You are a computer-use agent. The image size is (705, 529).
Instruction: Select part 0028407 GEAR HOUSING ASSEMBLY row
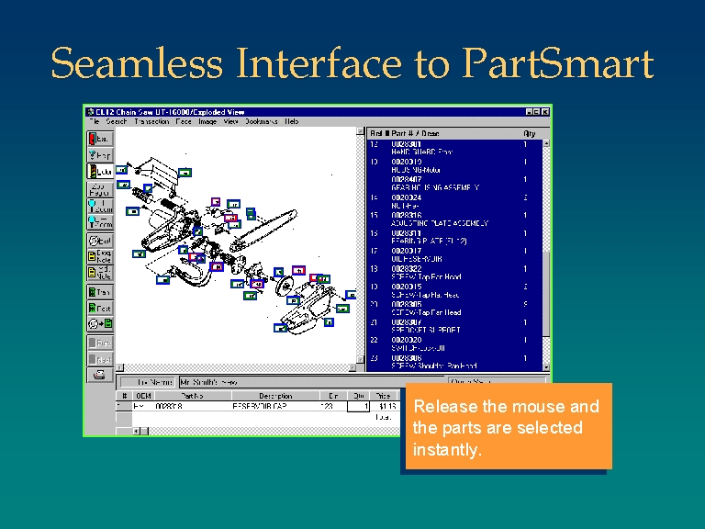click(455, 184)
